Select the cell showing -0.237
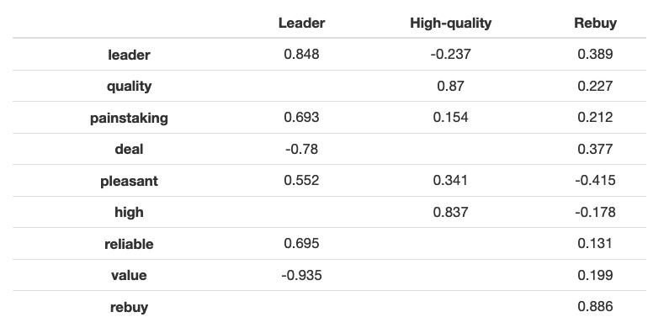The height and width of the screenshot is (333, 669). pos(450,54)
